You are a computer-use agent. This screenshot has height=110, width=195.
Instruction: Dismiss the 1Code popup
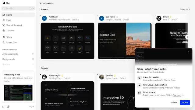[x=174, y=102]
